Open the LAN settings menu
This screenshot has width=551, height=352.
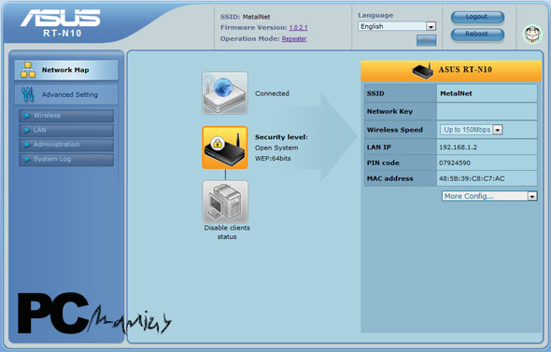click(x=66, y=130)
